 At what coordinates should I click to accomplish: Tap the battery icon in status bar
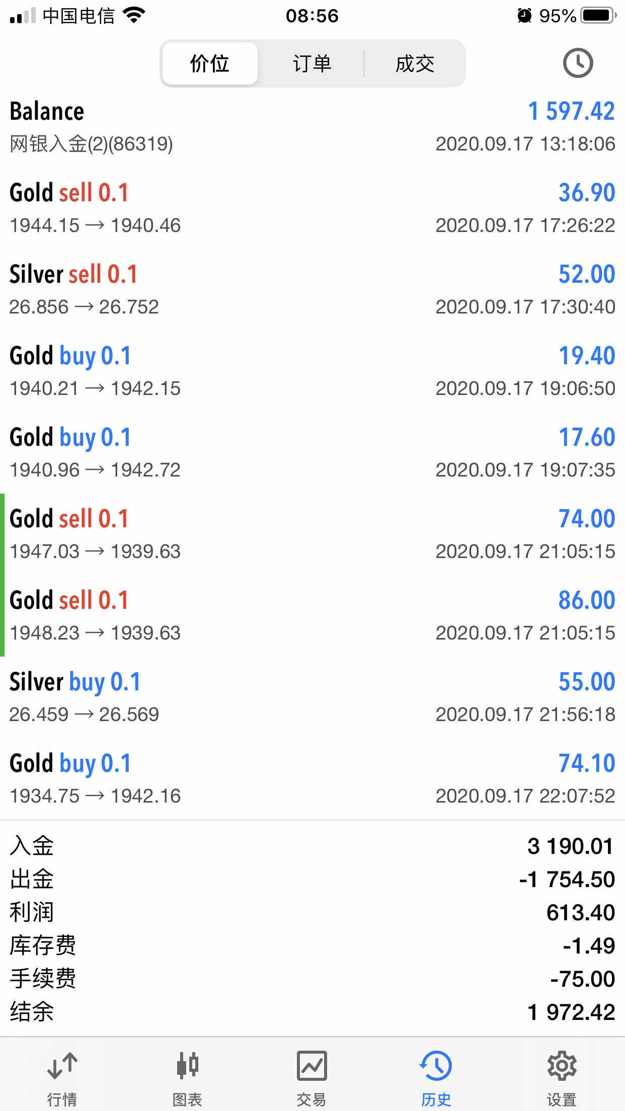point(598,16)
